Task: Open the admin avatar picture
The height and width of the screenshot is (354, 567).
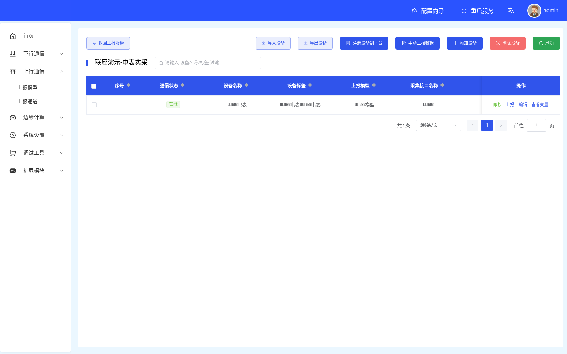Action: 534,11
